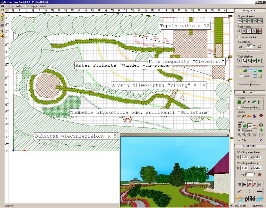Open the Tryb menu
The width and height of the screenshot is (266, 208).
[x=27, y=6]
